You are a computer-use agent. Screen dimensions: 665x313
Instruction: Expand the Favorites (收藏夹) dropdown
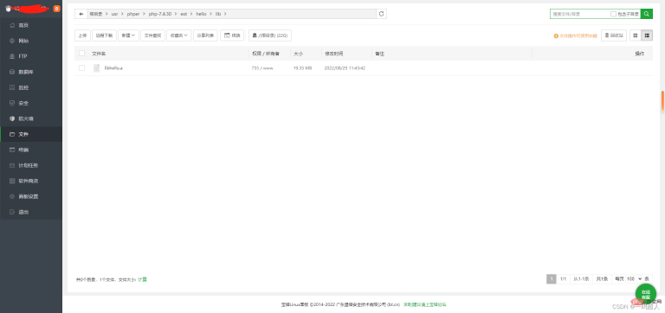point(179,35)
